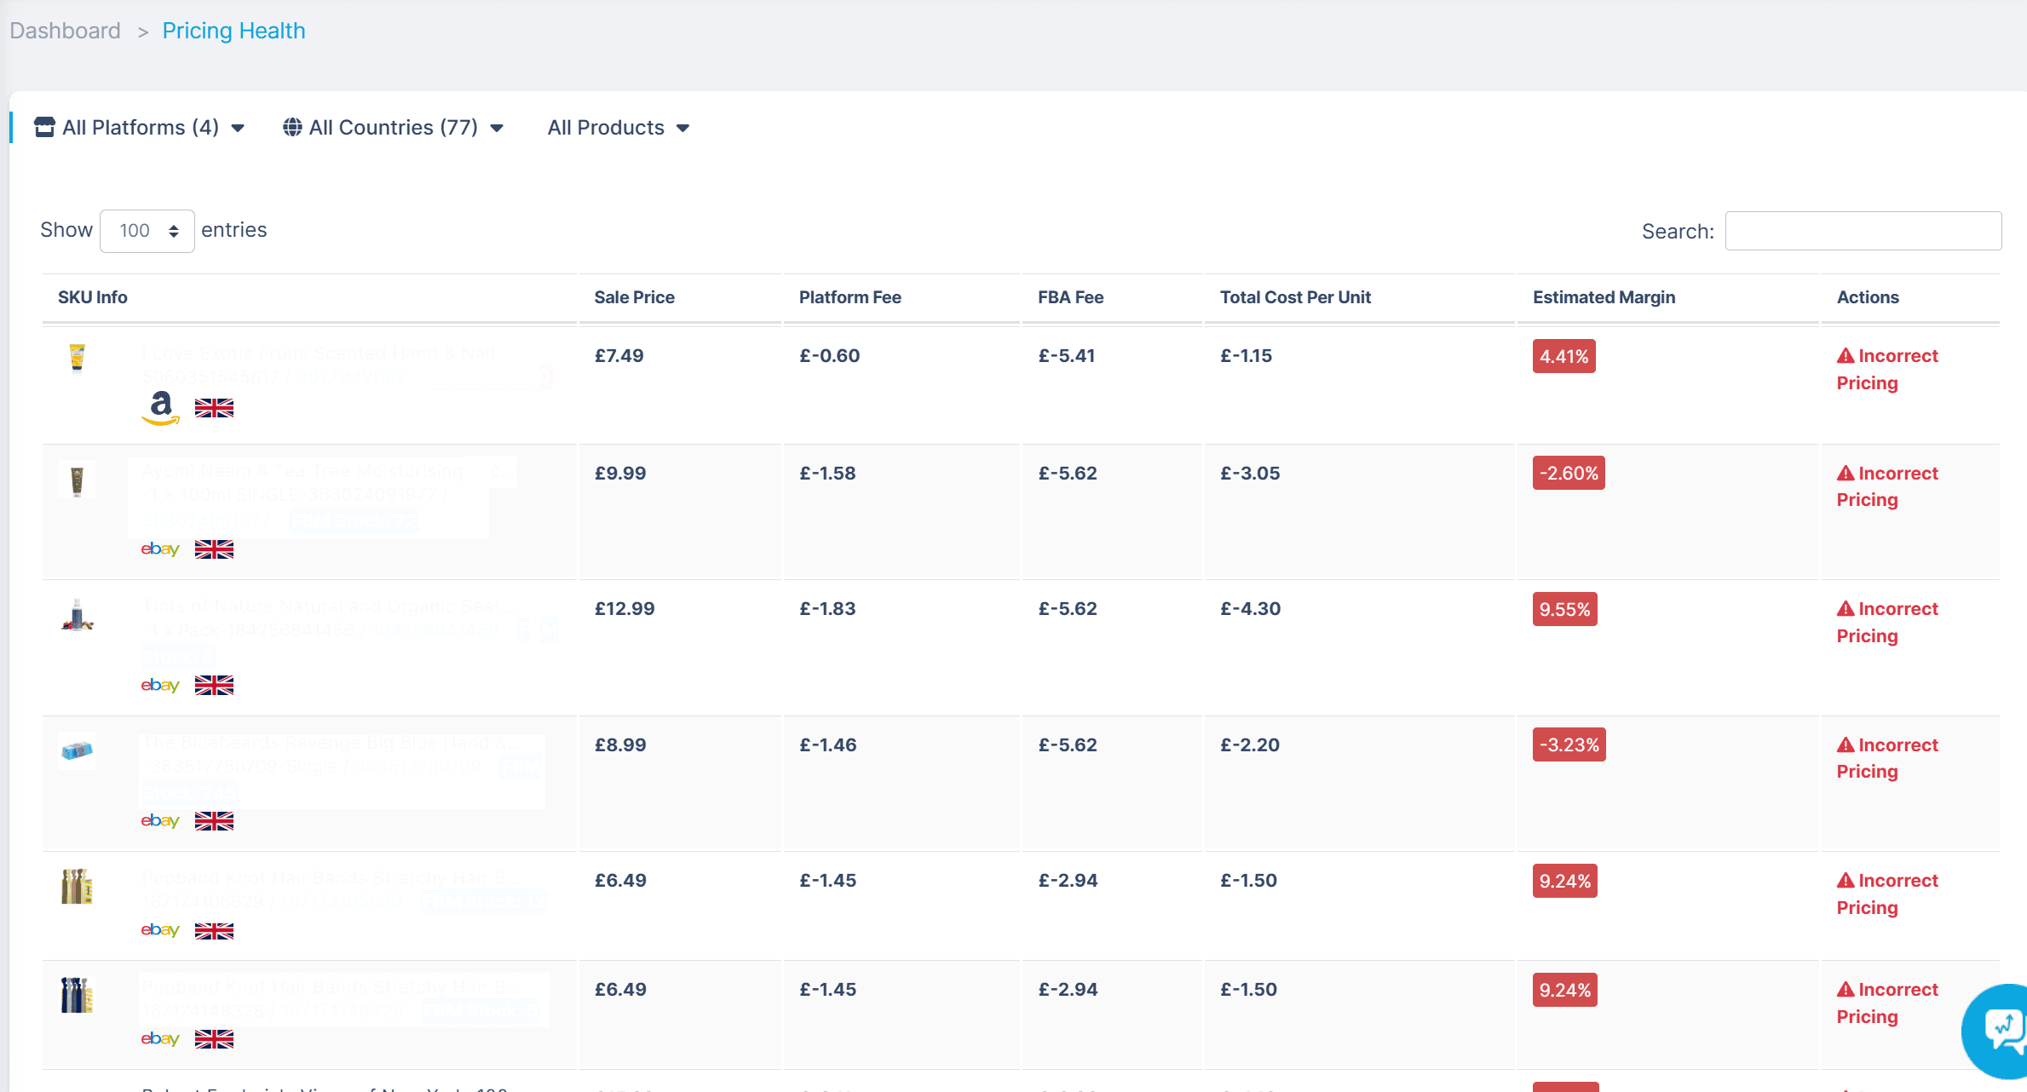This screenshot has width=2027, height=1092.
Task: Click eBay logo under £12.99 product
Action: tap(160, 685)
